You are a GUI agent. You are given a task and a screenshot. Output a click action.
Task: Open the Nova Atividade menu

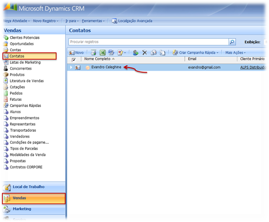[x=17, y=21]
